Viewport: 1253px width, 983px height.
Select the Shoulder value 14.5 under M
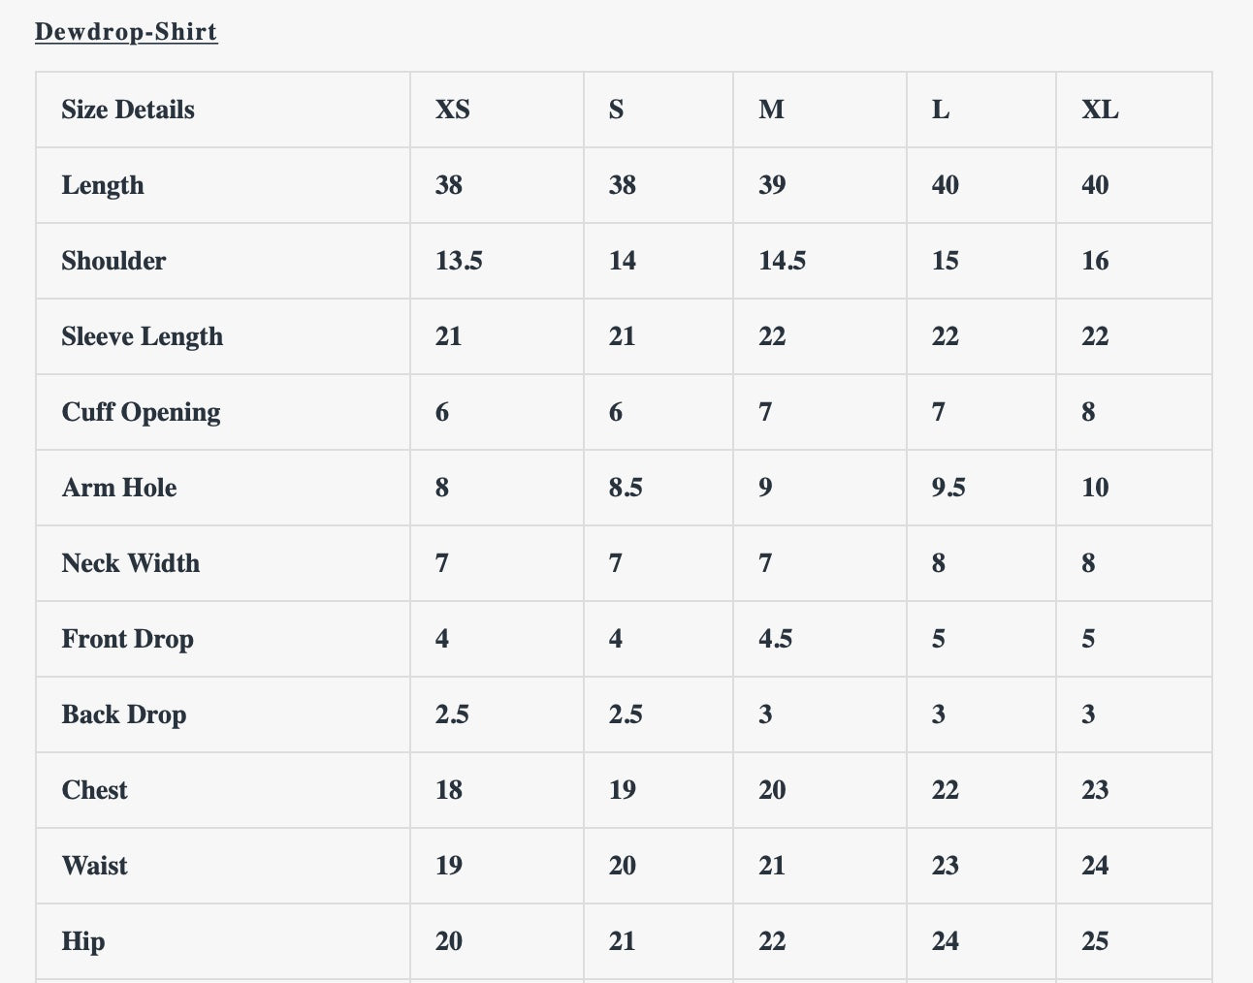pos(782,261)
